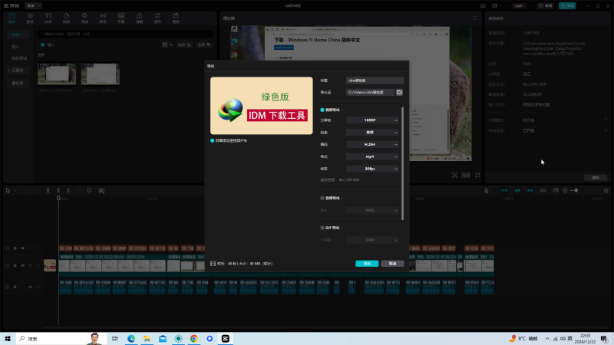The width and height of the screenshot is (614, 345).
Task: Open the Text tab with the TI icon
Action: click(x=48, y=18)
